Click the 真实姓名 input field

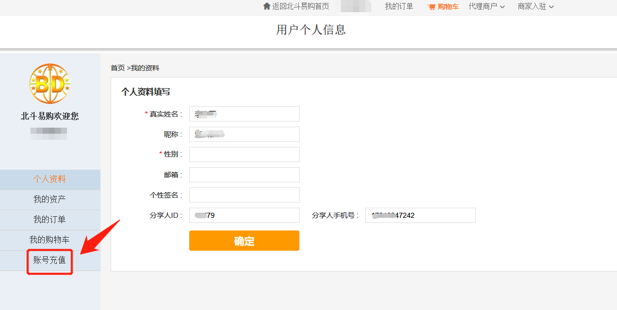244,114
